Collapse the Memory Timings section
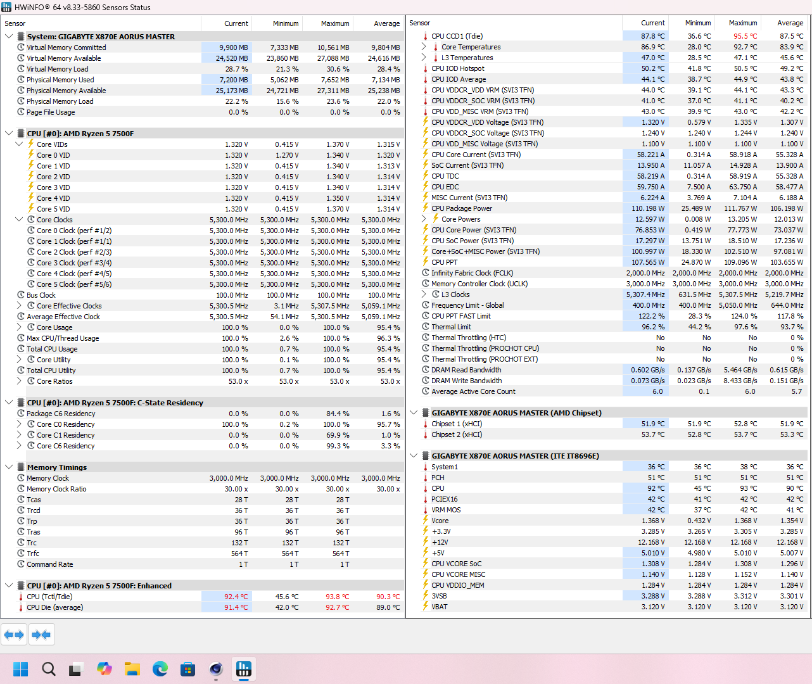The width and height of the screenshot is (812, 684). [x=8, y=467]
